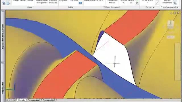Click the upper-left ribbon icon below toolbar
Viewport: 182px width, 102px height.
coord(4,3)
